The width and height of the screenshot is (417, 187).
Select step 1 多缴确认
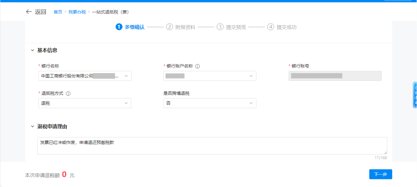click(x=131, y=27)
